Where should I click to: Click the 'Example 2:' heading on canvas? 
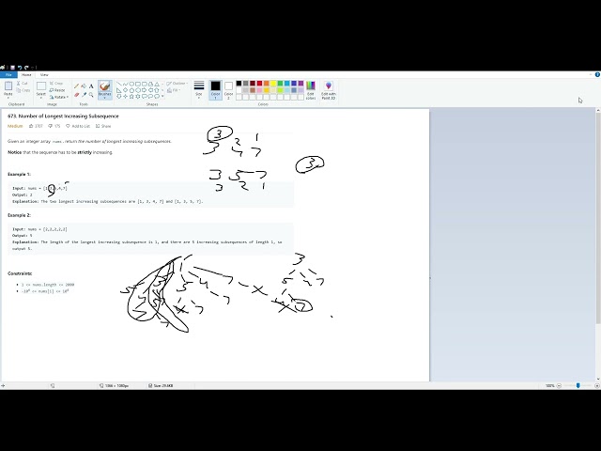19,215
